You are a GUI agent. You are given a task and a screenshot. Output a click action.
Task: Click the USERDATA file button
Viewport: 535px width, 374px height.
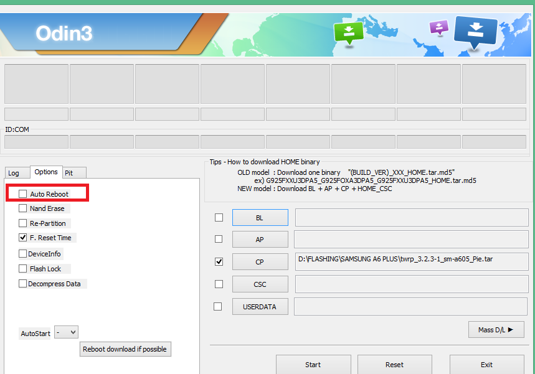point(260,307)
